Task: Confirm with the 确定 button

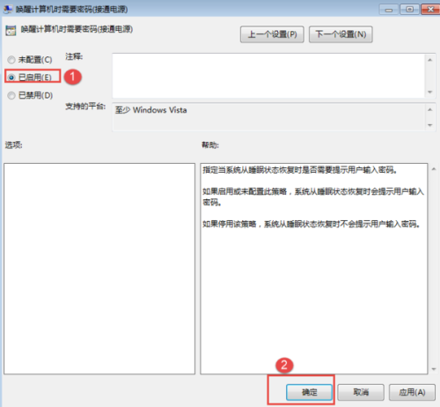Action: (310, 392)
